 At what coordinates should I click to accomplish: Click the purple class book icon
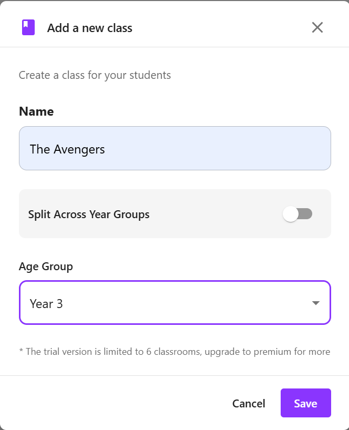[28, 27]
